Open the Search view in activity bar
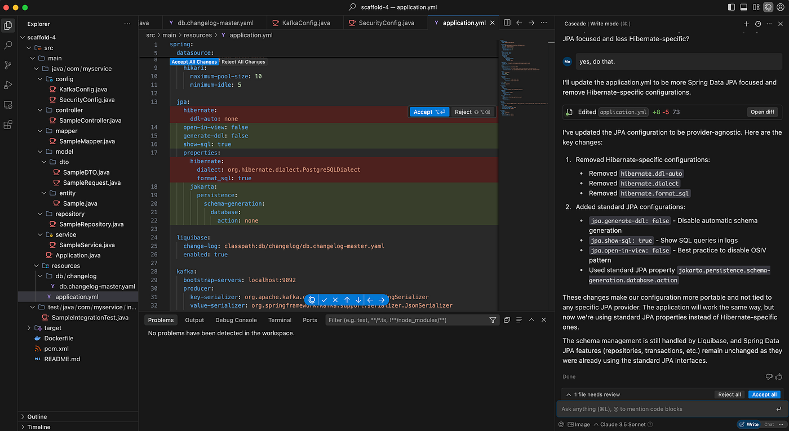Screen dimensions: 789x431 point(8,45)
